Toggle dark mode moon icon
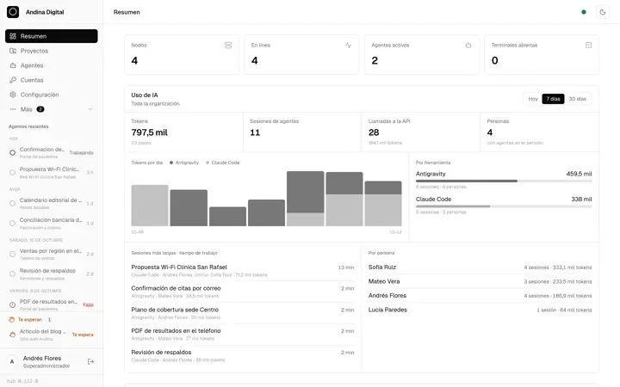 603,12
